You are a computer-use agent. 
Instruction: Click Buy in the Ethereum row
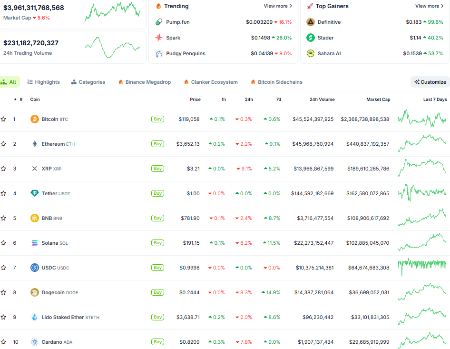pyautogui.click(x=157, y=144)
